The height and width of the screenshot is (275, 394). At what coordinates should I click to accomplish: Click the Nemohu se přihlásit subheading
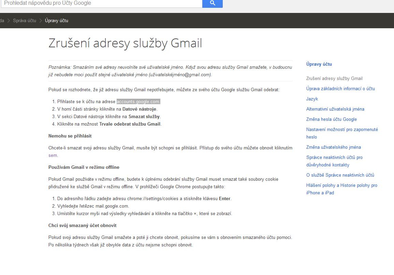point(70,136)
